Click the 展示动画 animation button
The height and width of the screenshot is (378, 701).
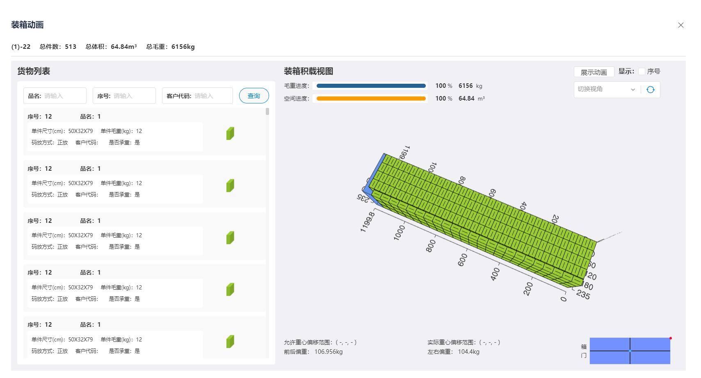tap(594, 71)
